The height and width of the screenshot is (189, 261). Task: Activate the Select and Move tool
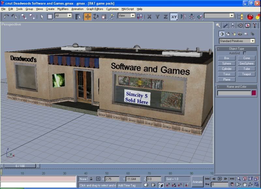[x=87, y=17]
